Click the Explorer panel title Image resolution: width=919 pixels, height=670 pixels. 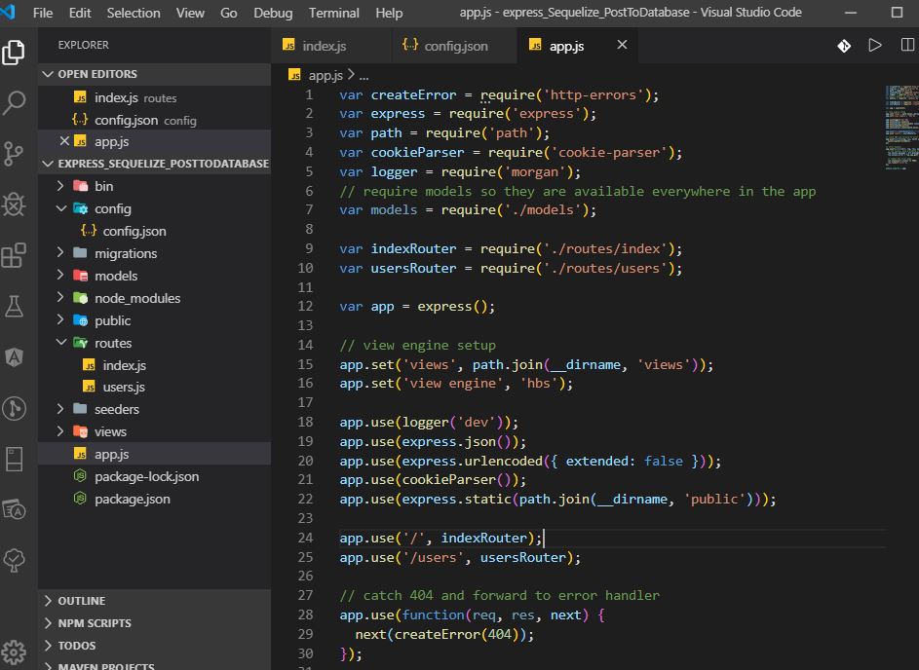(83, 45)
